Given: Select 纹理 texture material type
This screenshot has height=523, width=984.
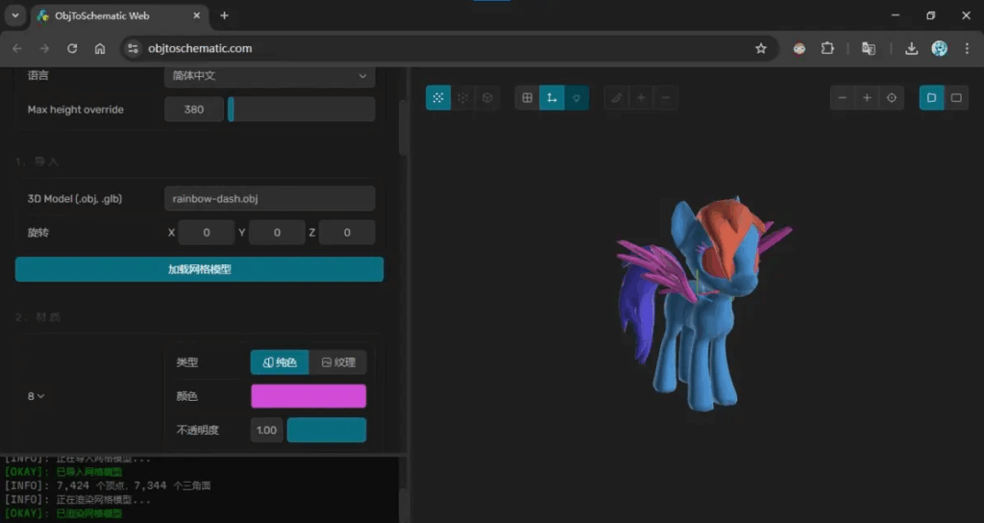Looking at the screenshot, I should click(337, 362).
